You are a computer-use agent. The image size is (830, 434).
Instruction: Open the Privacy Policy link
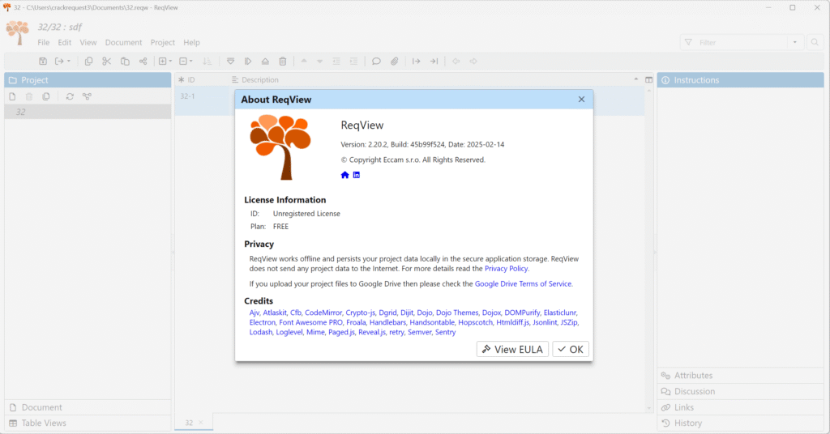click(506, 268)
